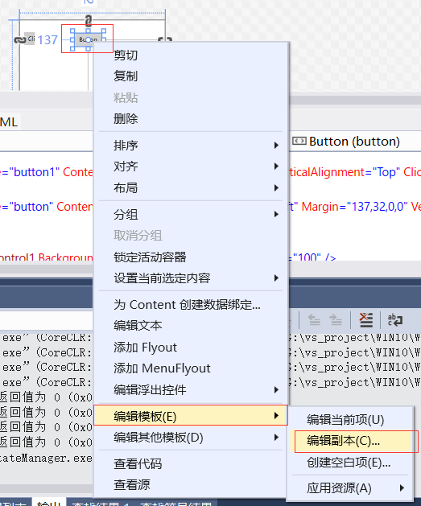
Task: Expand arrow next to 分组
Action: click(276, 214)
